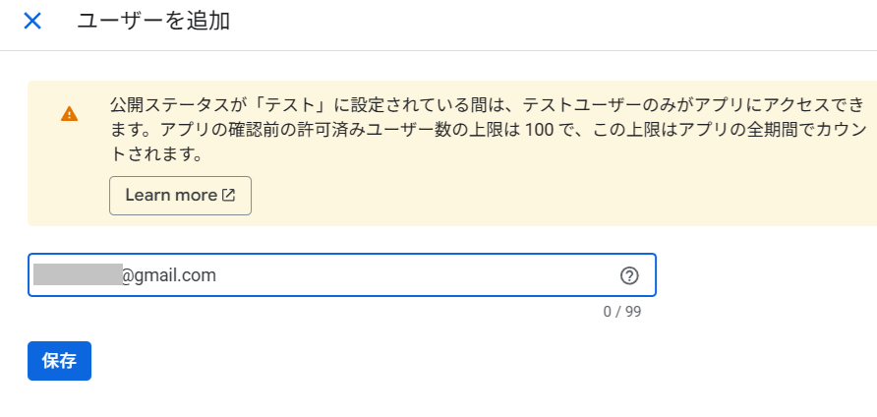Close the ユーザーを追加 panel with X

click(32, 21)
